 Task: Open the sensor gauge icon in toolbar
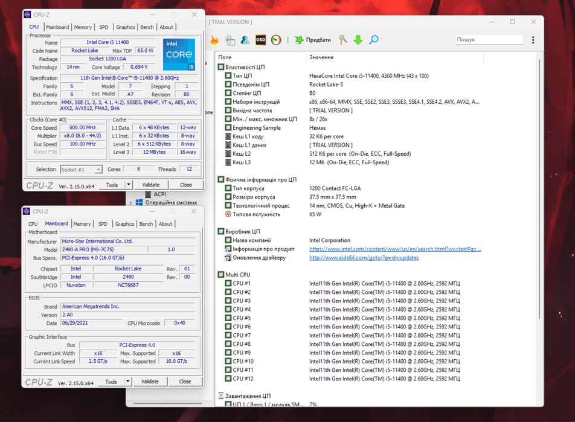276,40
